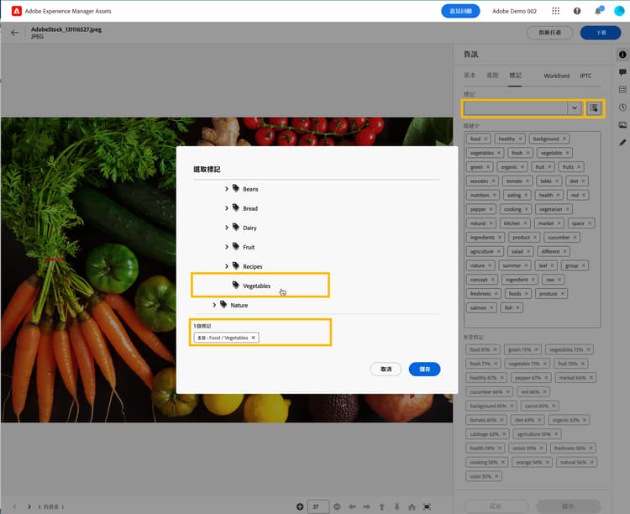630x514 pixels.
Task: Remove the Food / Vegetables selected tag
Action: coord(253,338)
